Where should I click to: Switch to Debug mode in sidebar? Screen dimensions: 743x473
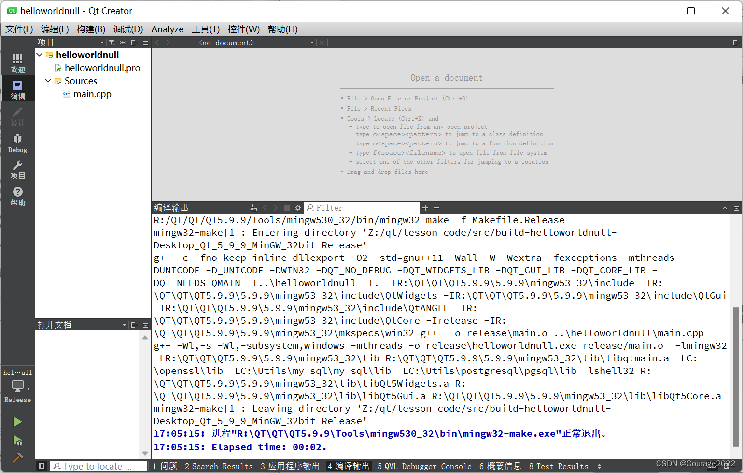click(17, 143)
